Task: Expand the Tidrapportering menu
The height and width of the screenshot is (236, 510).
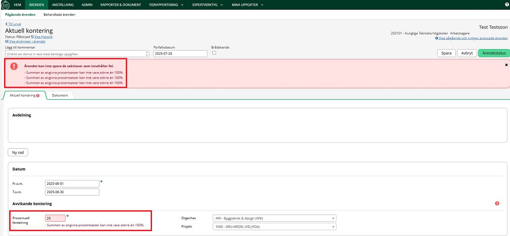Action: coord(166,5)
